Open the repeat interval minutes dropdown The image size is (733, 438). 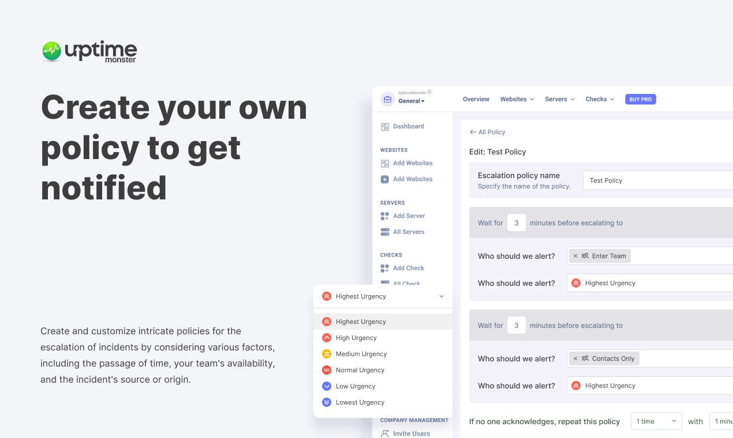coord(721,421)
